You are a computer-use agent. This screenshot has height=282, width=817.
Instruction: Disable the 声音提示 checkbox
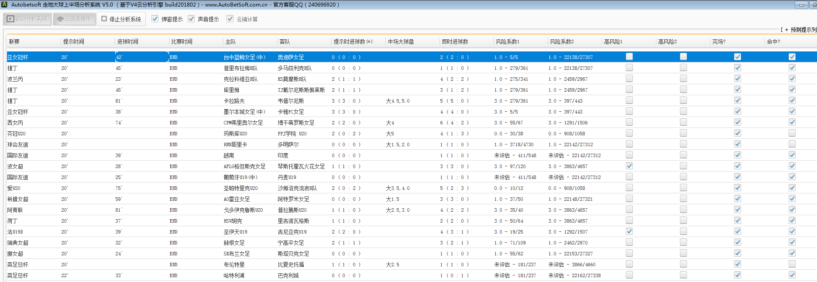click(x=191, y=19)
